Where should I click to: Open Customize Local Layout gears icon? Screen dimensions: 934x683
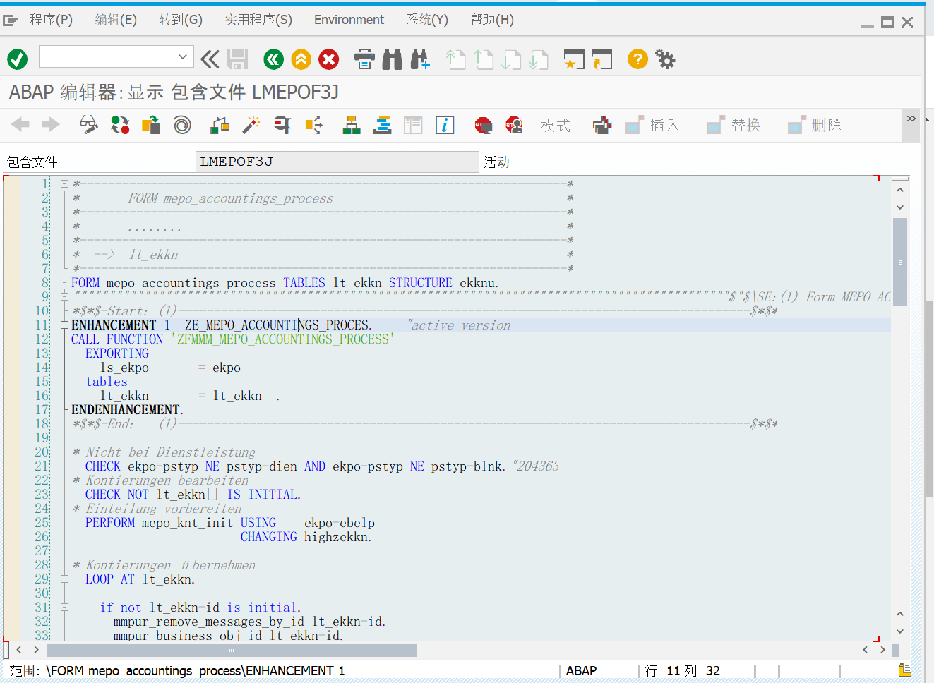click(665, 59)
